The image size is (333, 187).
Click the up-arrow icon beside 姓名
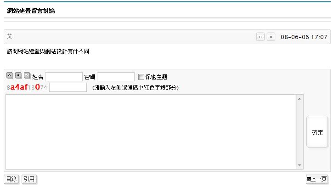coord(10,75)
